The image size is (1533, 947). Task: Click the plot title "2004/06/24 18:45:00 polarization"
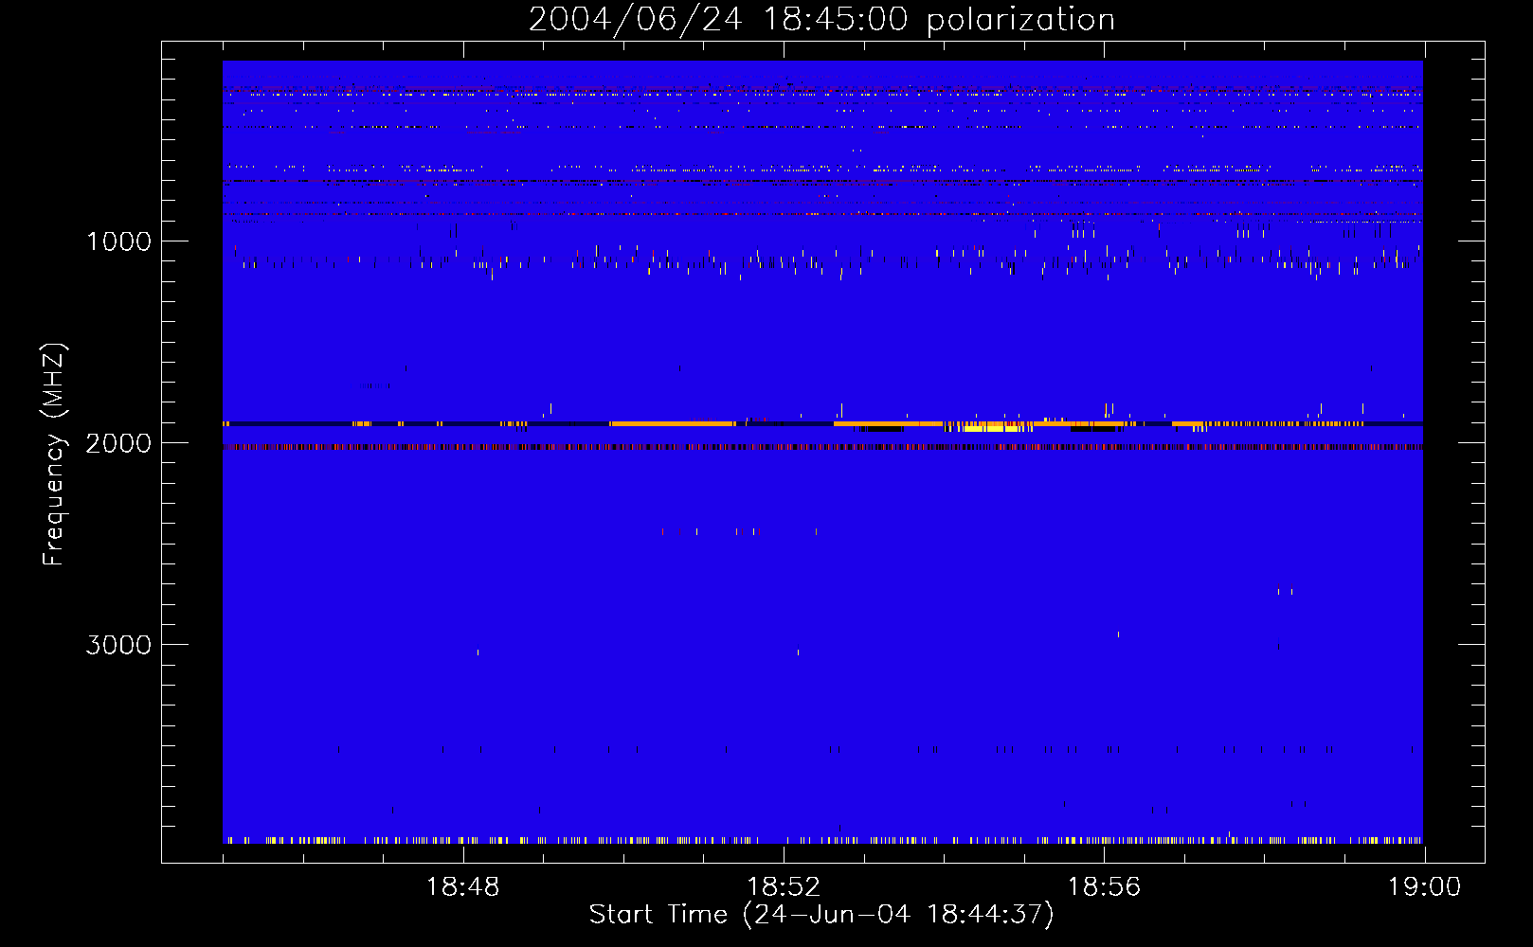pyautogui.click(x=821, y=20)
